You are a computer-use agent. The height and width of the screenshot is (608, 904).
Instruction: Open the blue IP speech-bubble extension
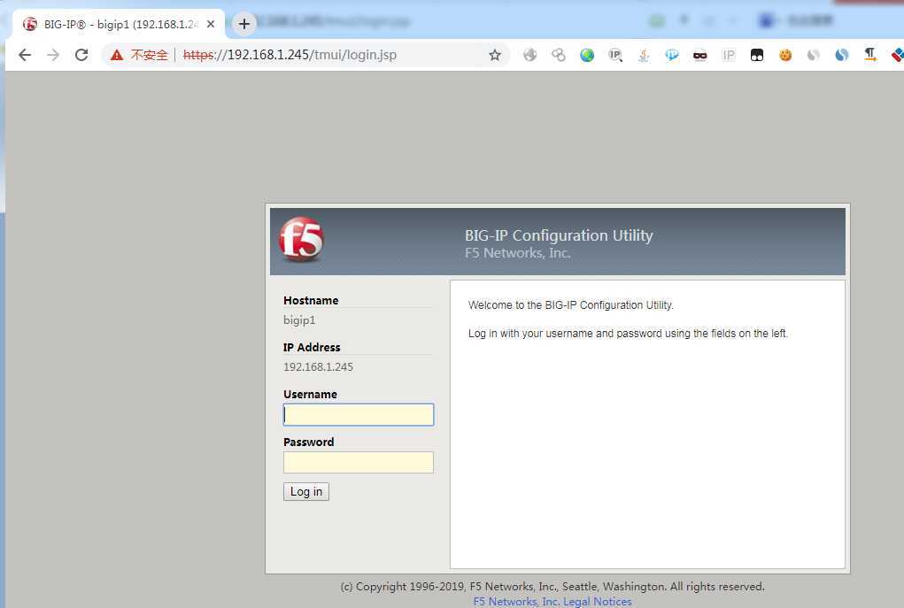672,55
